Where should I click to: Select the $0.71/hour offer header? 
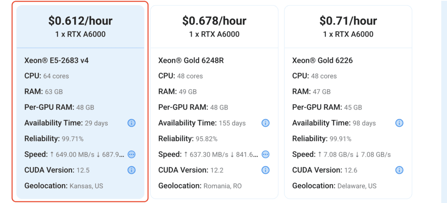348,27
